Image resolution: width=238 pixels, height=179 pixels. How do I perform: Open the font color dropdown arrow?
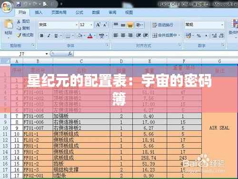[x=95, y=36]
